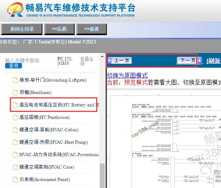Open 暖通空调-客舱 (HVAC-Cabin) item

coord(49,129)
